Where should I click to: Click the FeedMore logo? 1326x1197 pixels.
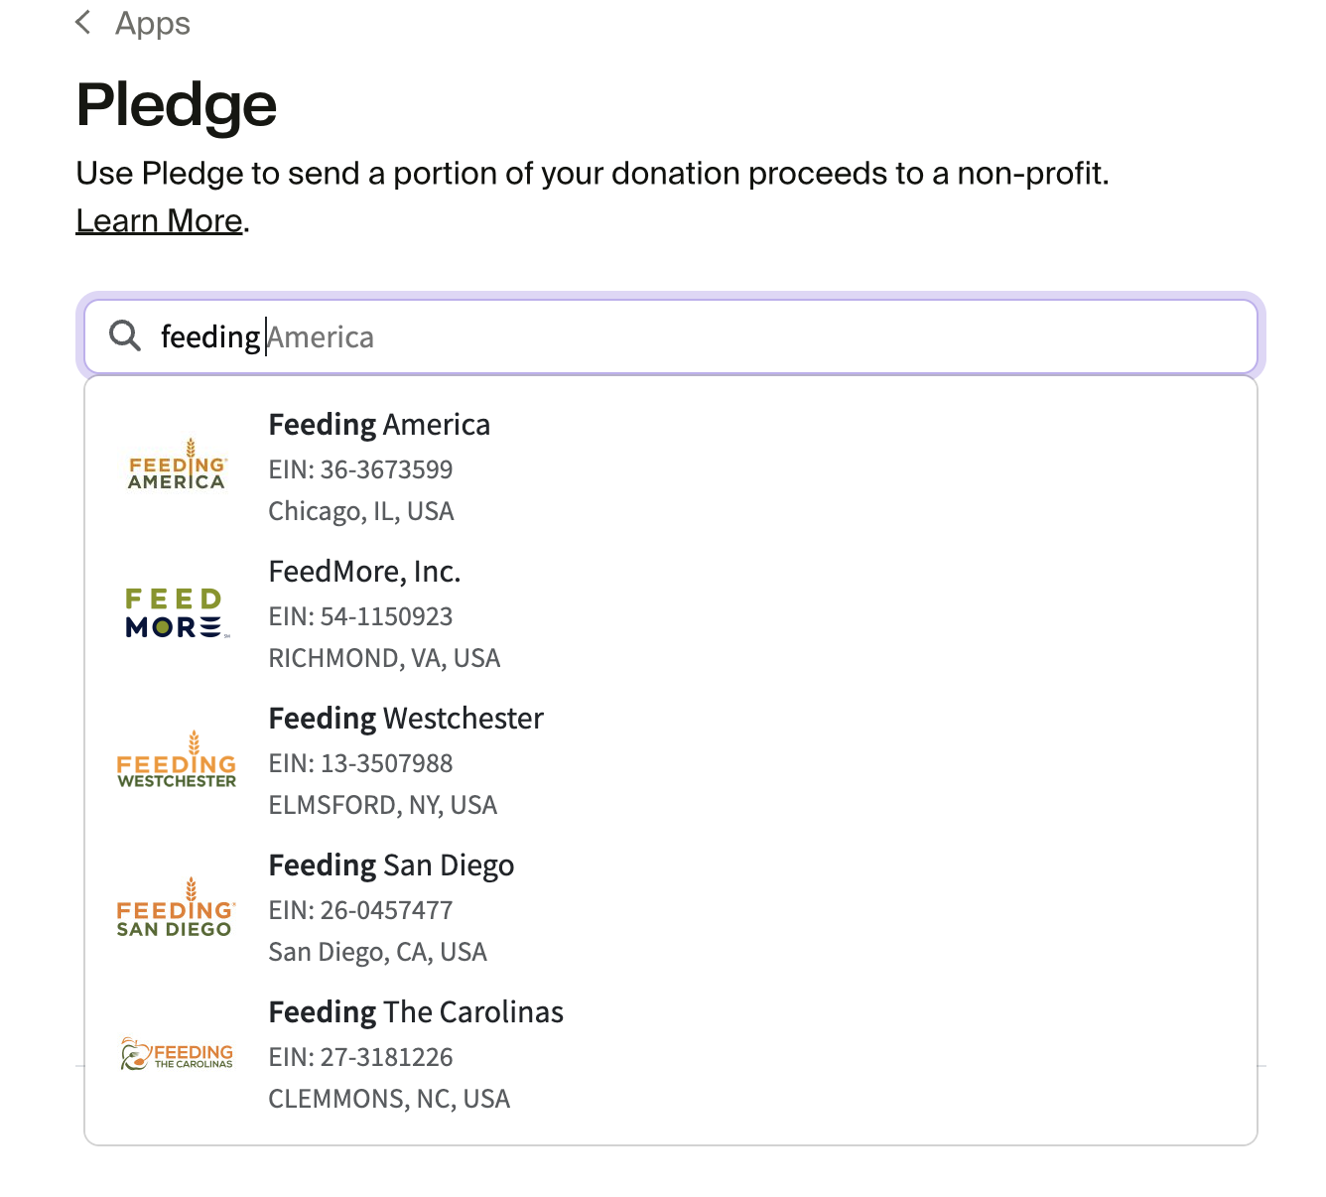177,612
